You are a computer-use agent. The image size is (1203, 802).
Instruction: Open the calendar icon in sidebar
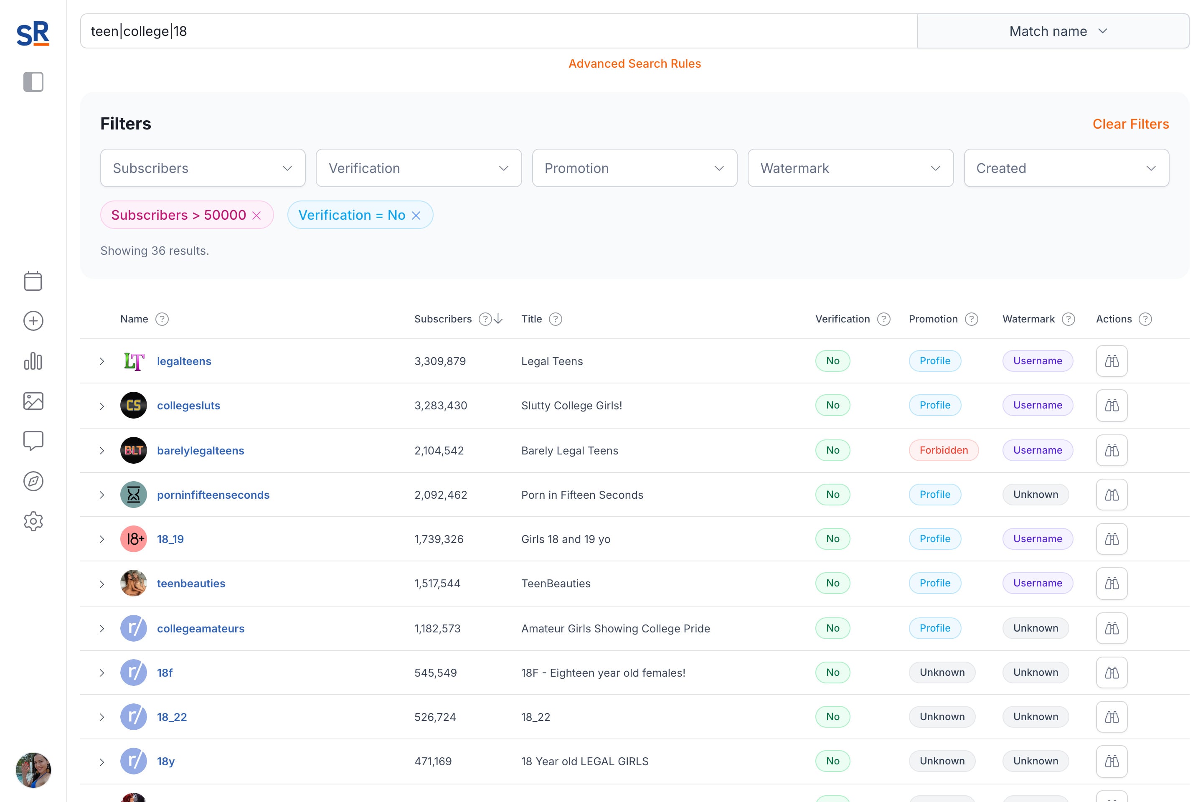tap(33, 281)
